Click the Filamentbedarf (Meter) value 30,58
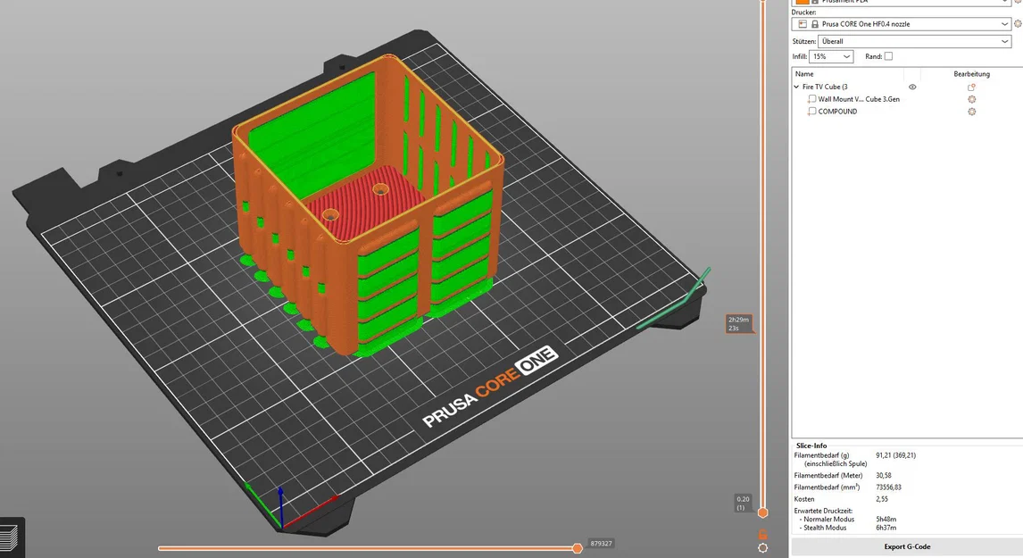 point(884,476)
